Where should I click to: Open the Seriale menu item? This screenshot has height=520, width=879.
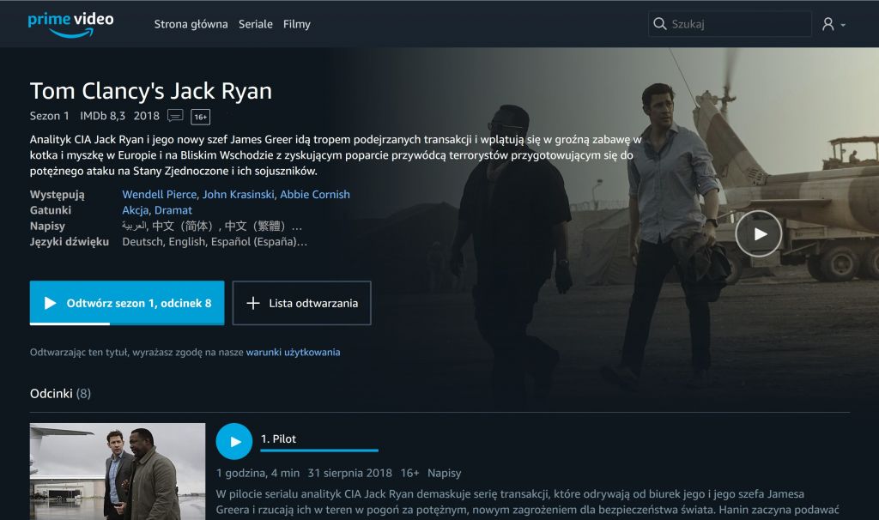(256, 24)
